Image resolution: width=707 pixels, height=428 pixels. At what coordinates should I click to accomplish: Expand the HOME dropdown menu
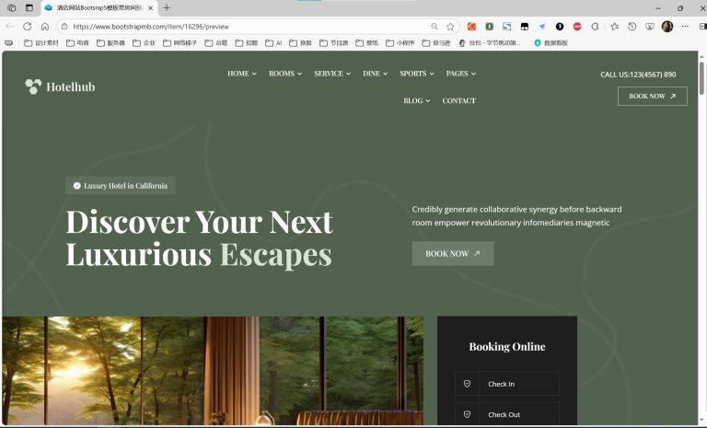242,74
